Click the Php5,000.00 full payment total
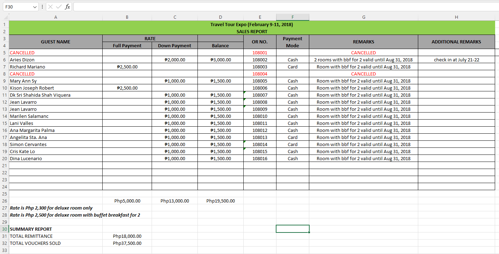Screen dimensions: 499x254 [127, 201]
